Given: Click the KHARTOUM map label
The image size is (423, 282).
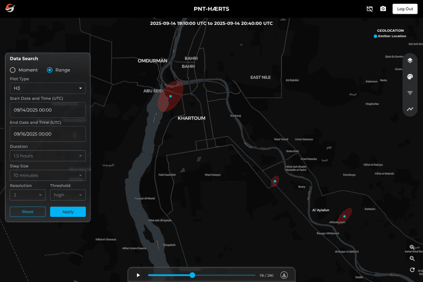Looking at the screenshot, I should (191, 118).
